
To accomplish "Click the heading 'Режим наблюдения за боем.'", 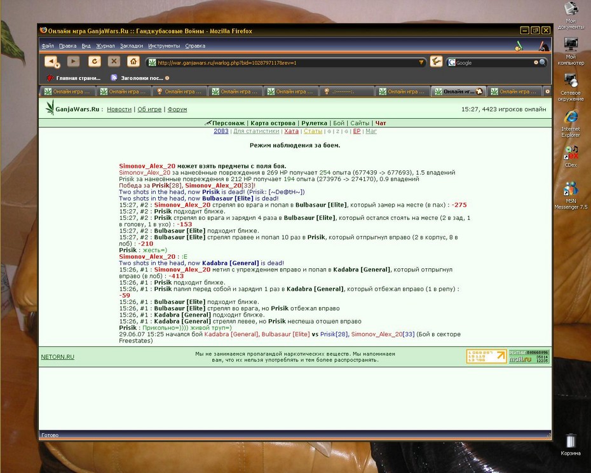I will (295, 145).
